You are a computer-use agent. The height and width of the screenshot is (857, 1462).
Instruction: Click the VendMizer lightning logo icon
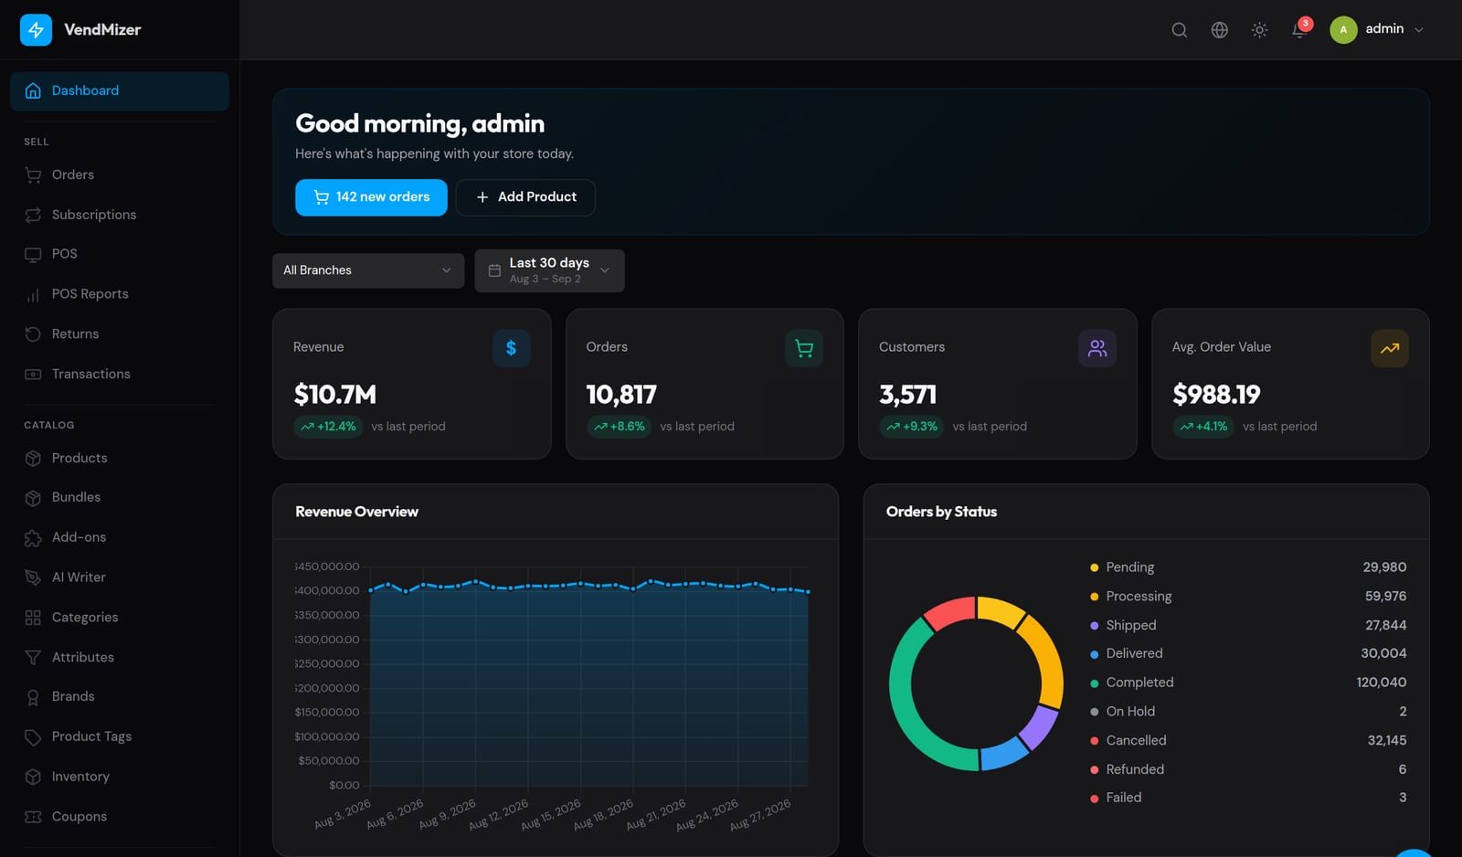(36, 29)
